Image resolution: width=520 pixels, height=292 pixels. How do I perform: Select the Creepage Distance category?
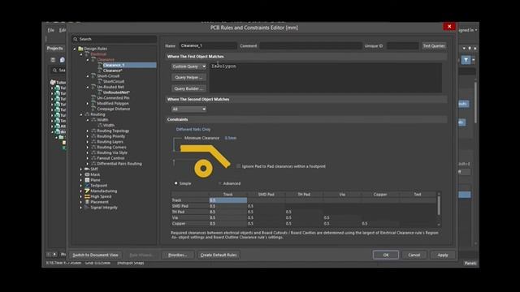[114, 109]
